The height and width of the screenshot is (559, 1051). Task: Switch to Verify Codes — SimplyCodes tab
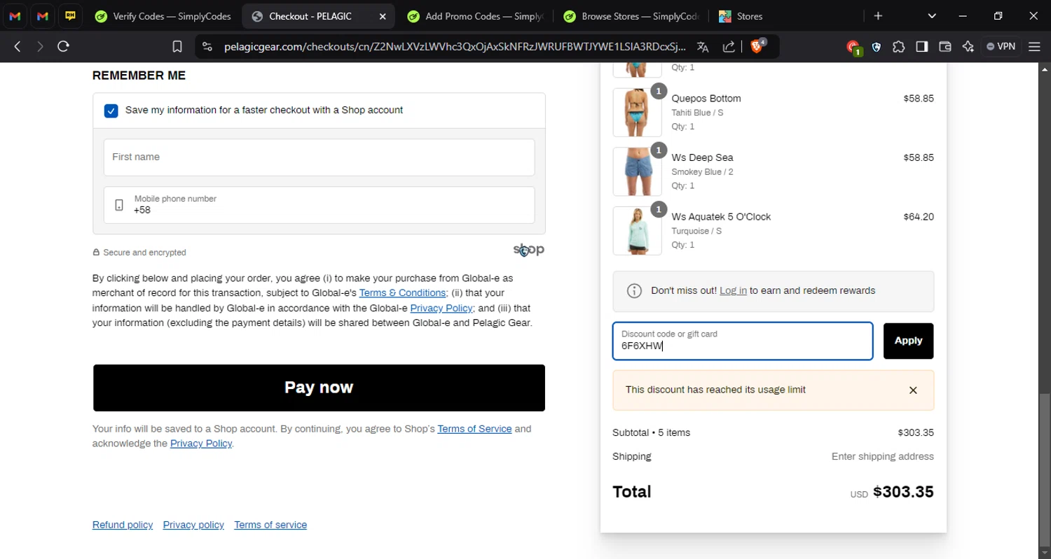coord(164,16)
